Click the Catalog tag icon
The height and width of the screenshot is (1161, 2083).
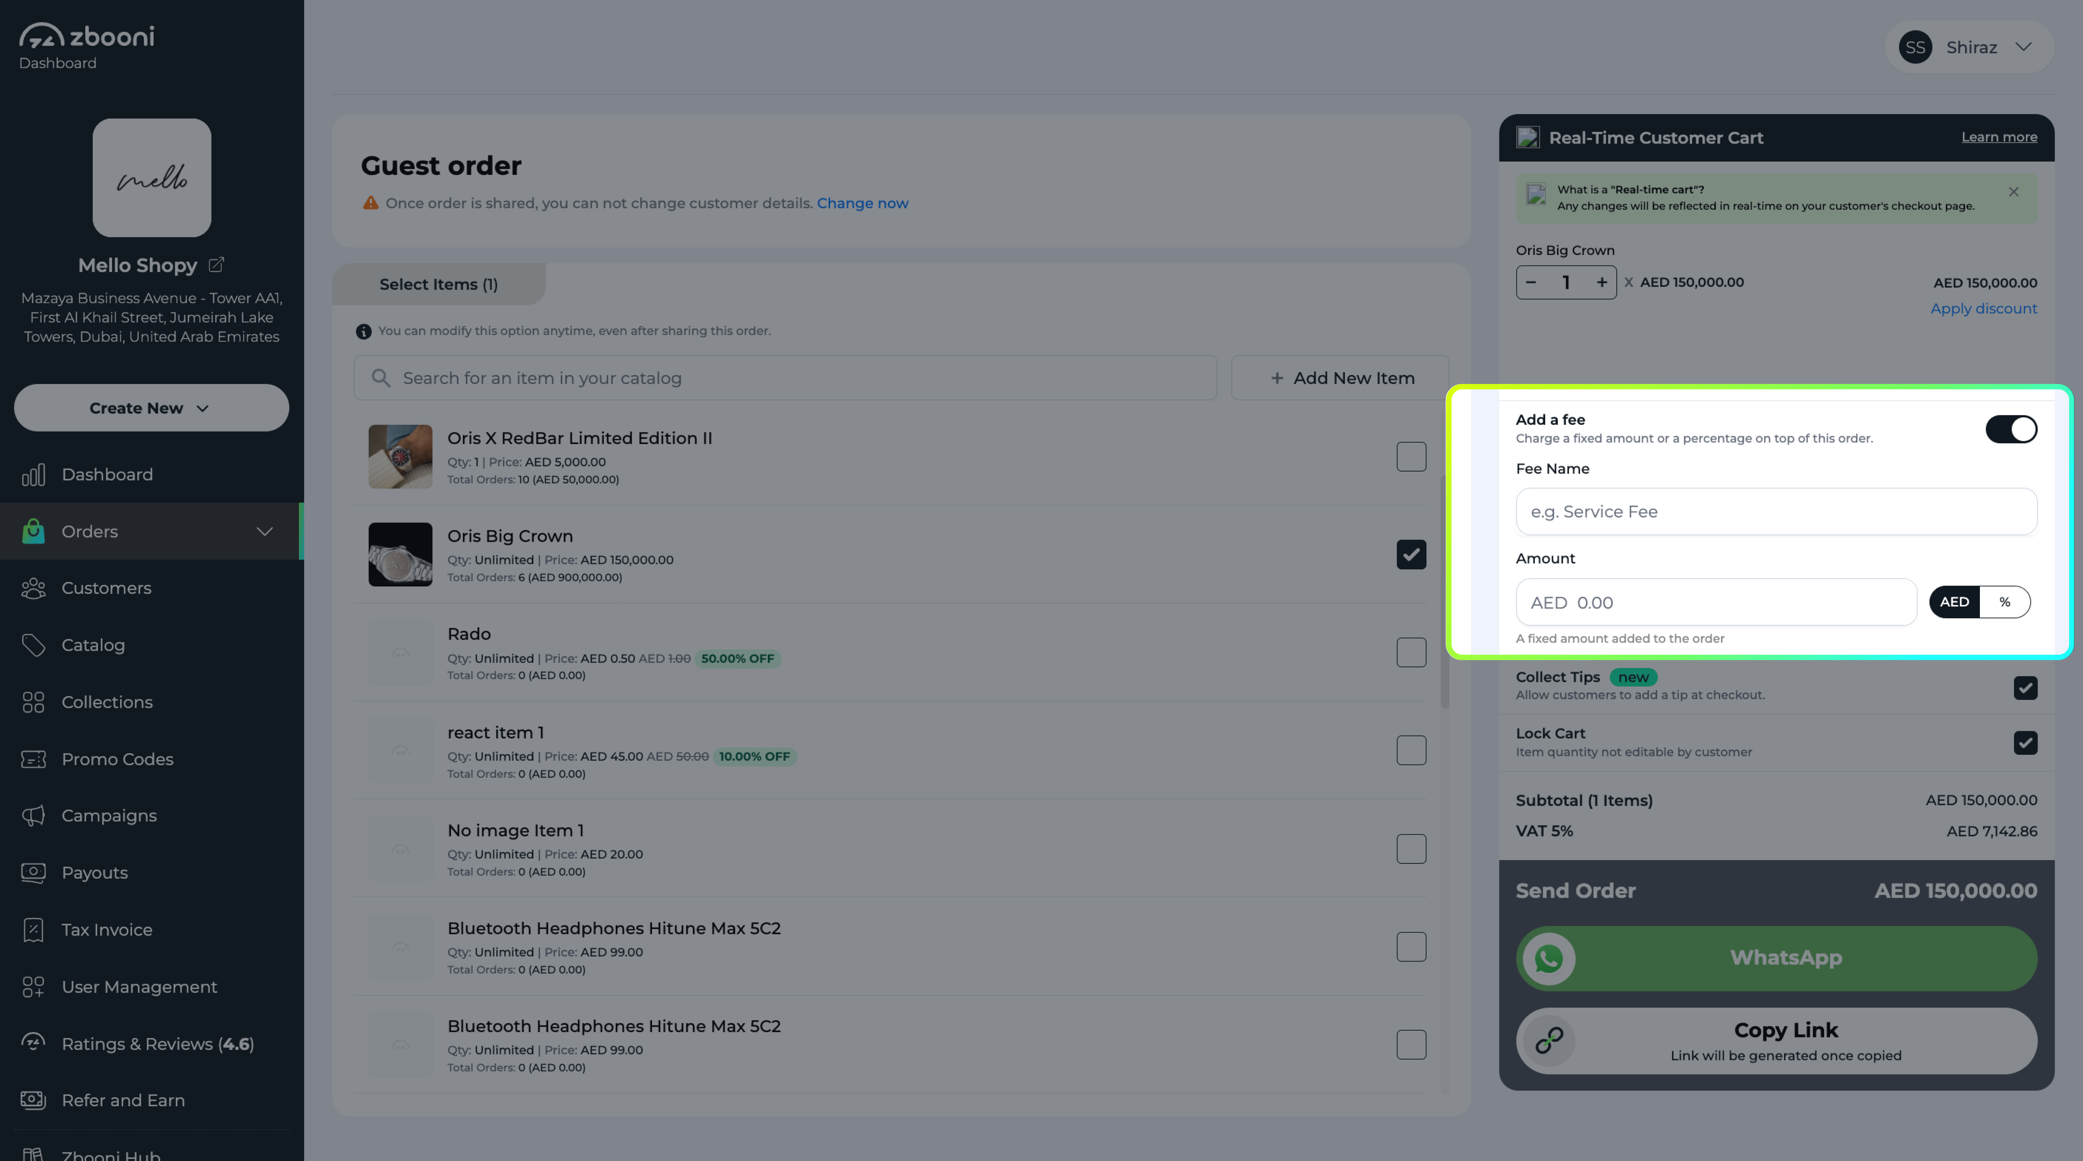(x=33, y=645)
